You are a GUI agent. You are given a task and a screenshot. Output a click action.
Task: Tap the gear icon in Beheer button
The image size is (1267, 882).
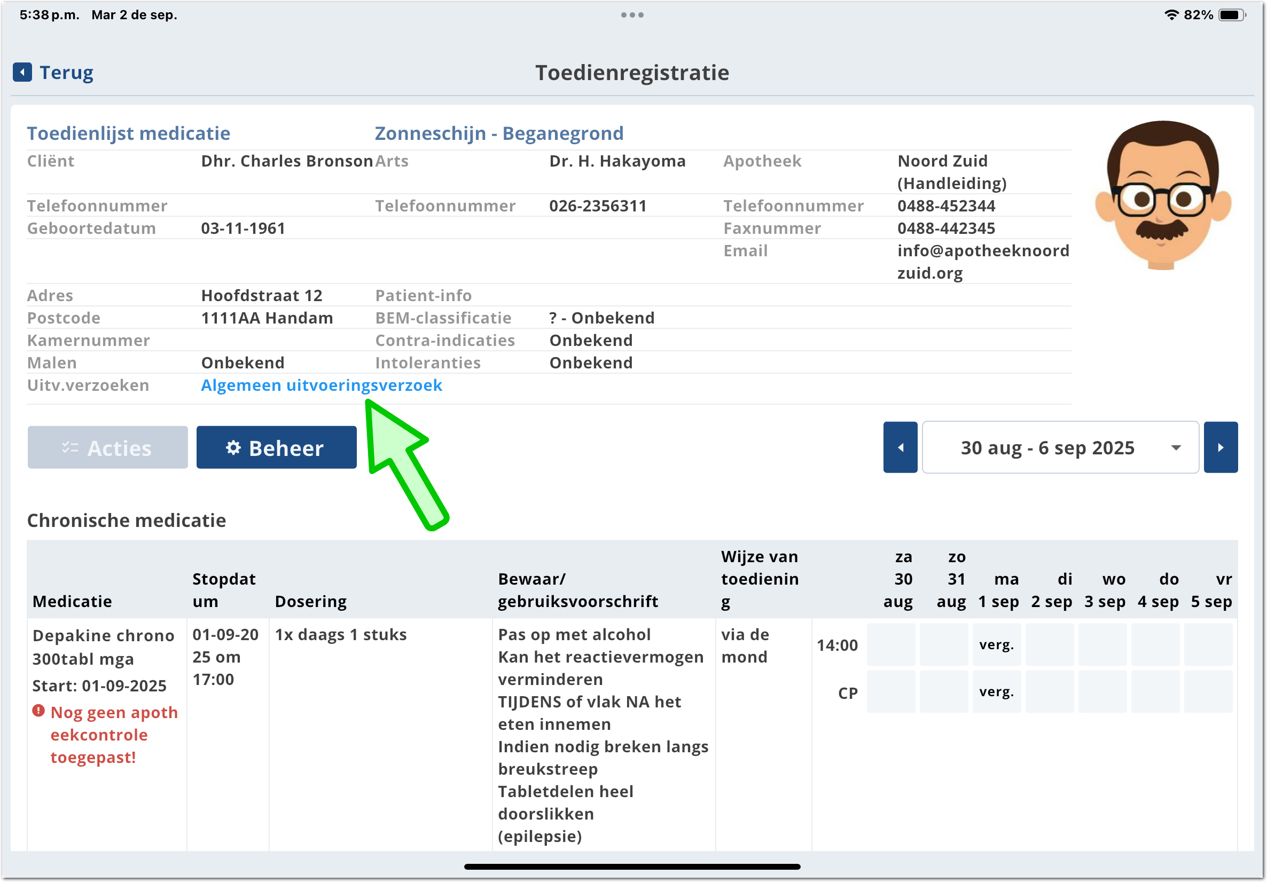pyautogui.click(x=233, y=447)
